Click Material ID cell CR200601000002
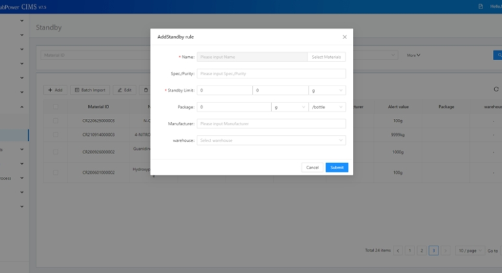502x273 pixels. click(x=98, y=172)
